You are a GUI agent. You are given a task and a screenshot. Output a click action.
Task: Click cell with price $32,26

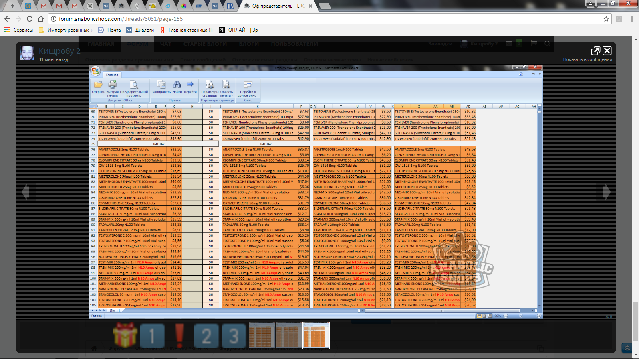174,150
